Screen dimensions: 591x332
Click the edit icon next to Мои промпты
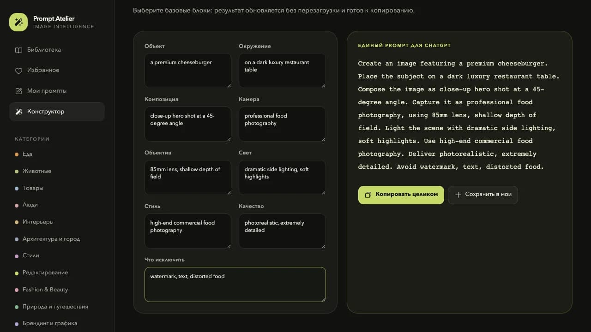(18, 91)
